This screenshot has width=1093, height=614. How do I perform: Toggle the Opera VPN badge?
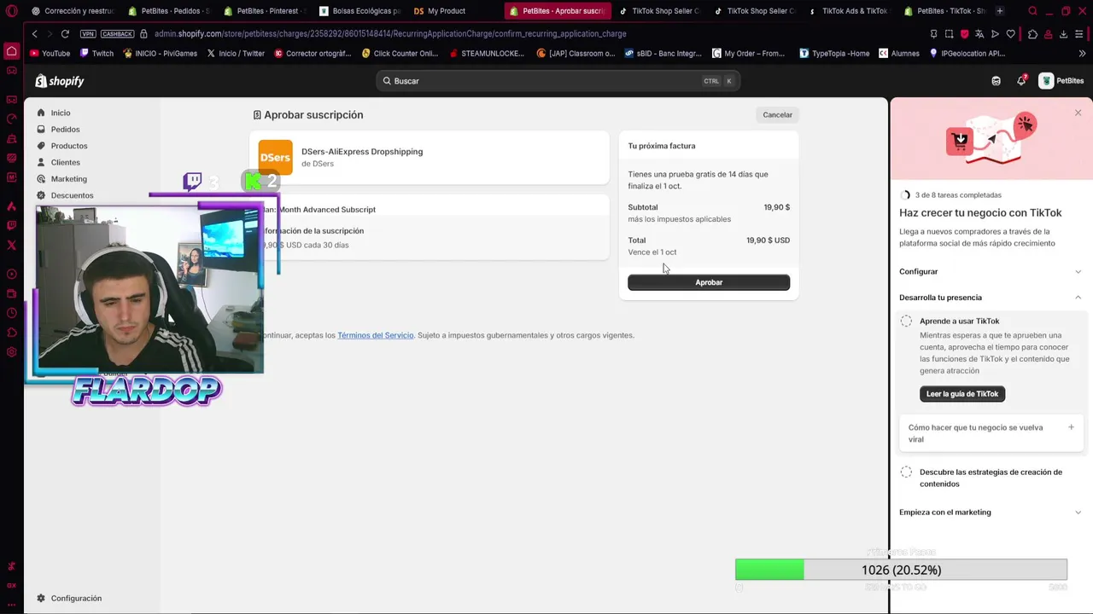[87, 34]
